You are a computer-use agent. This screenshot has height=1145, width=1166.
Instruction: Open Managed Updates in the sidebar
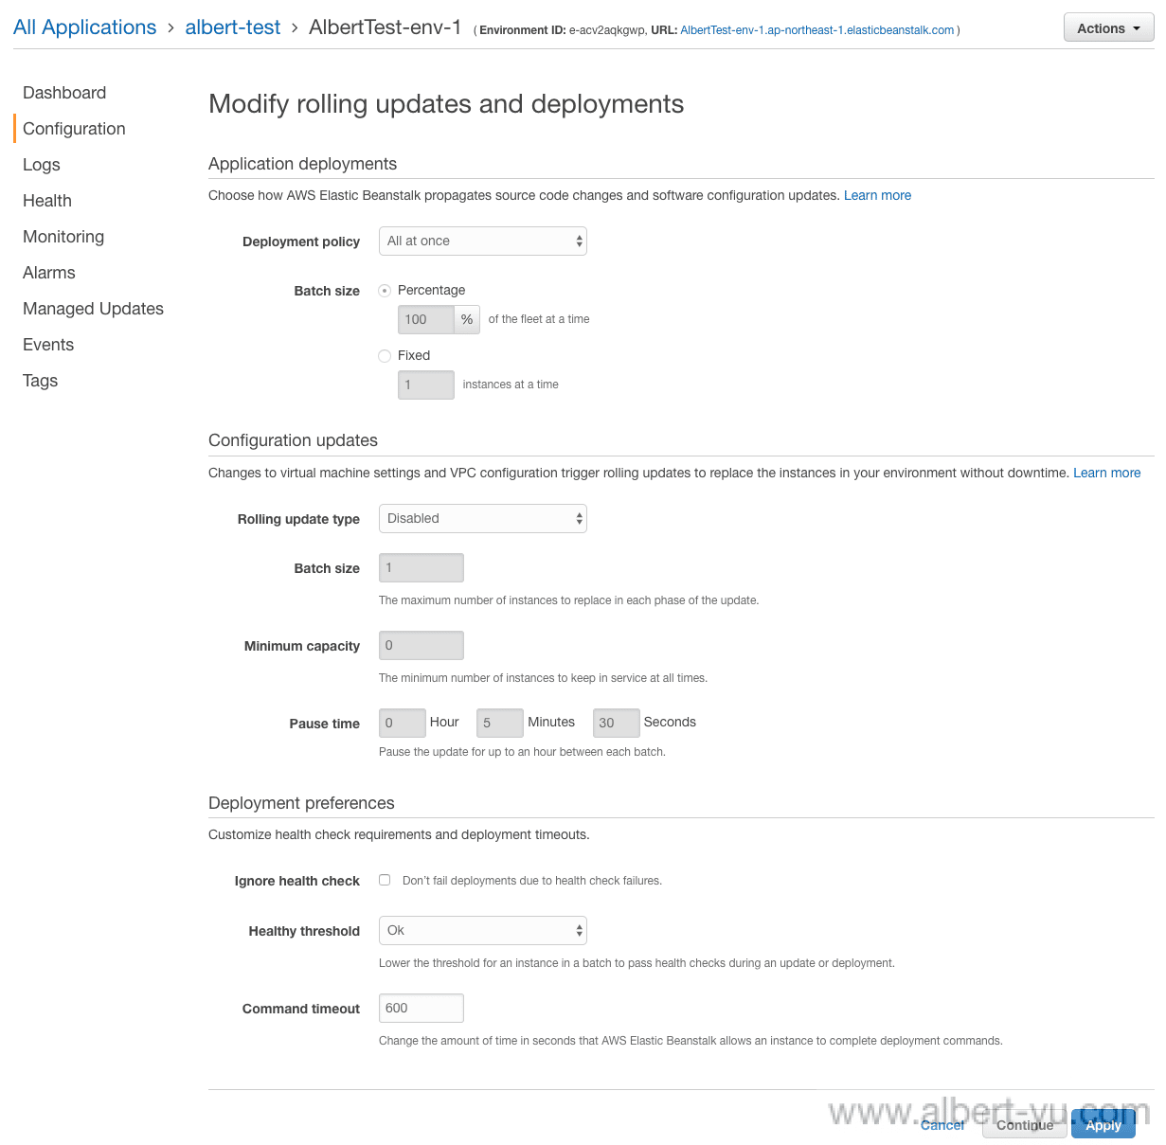(x=93, y=309)
